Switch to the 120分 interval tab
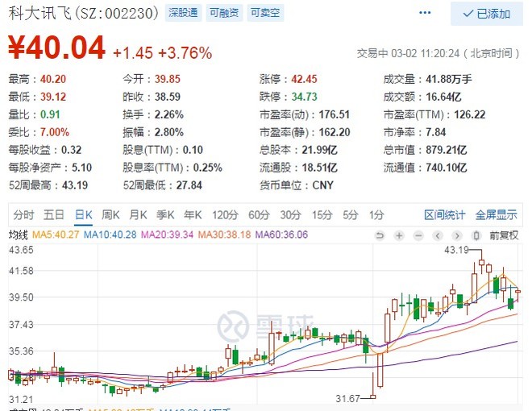Viewport: 532px width, 411px height. click(225, 215)
